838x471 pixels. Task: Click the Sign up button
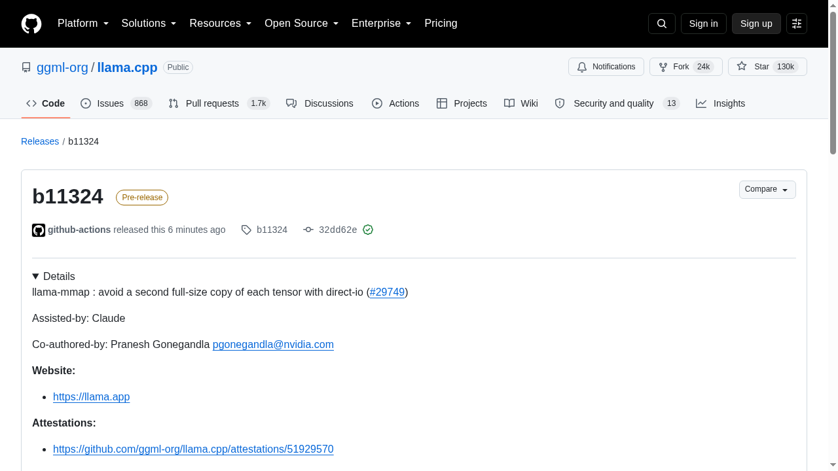(756, 24)
